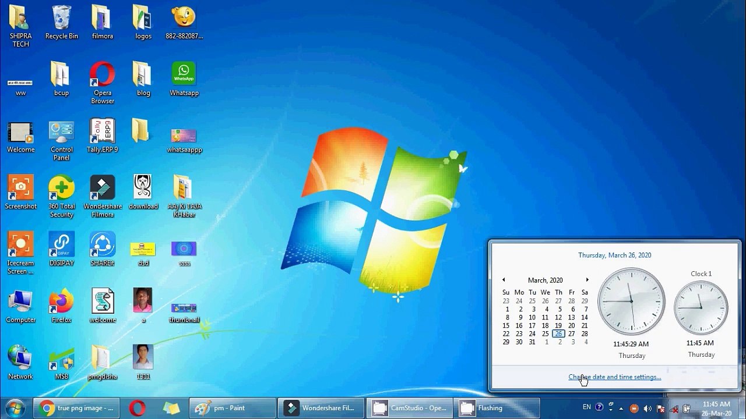
Task: Click the March, 2020 calendar header
Action: 545,280
